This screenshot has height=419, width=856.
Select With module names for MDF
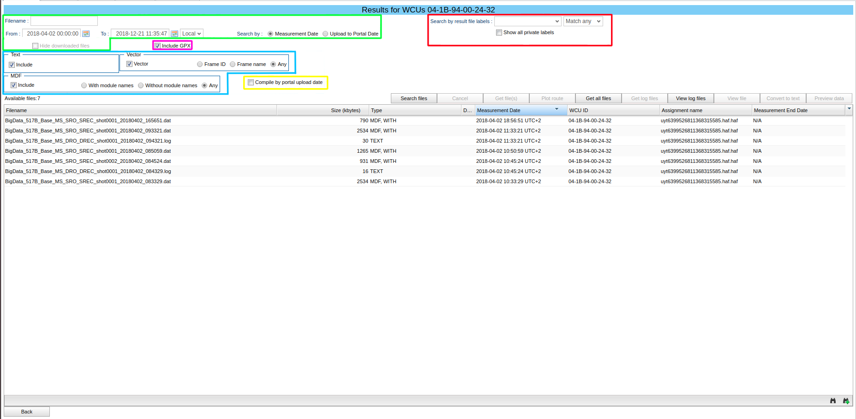(84, 85)
